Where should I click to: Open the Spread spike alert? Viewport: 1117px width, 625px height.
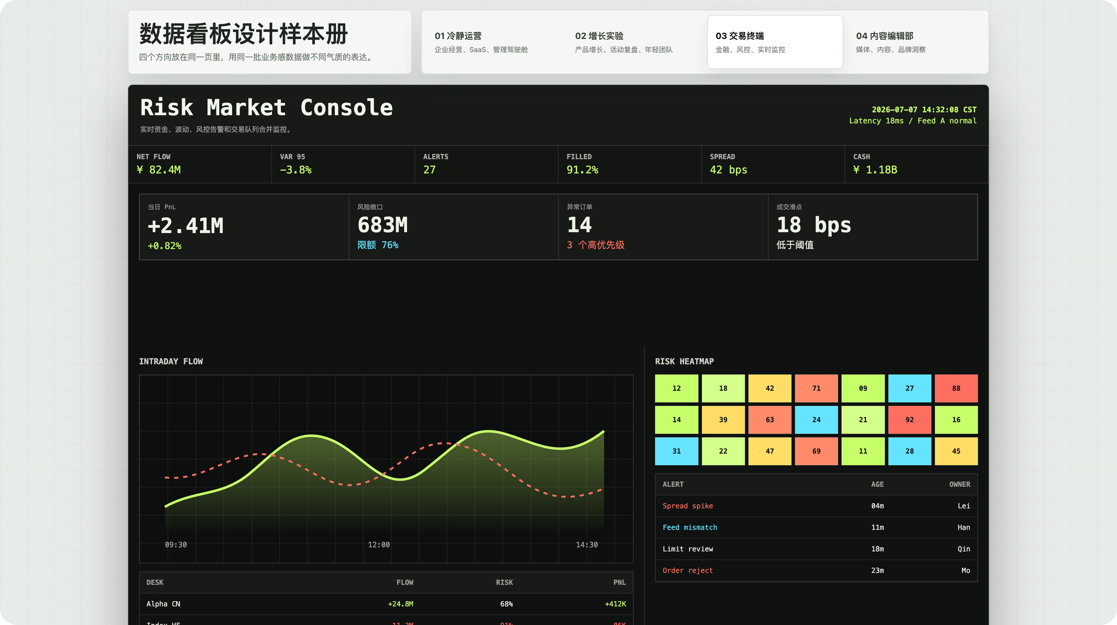click(688, 506)
